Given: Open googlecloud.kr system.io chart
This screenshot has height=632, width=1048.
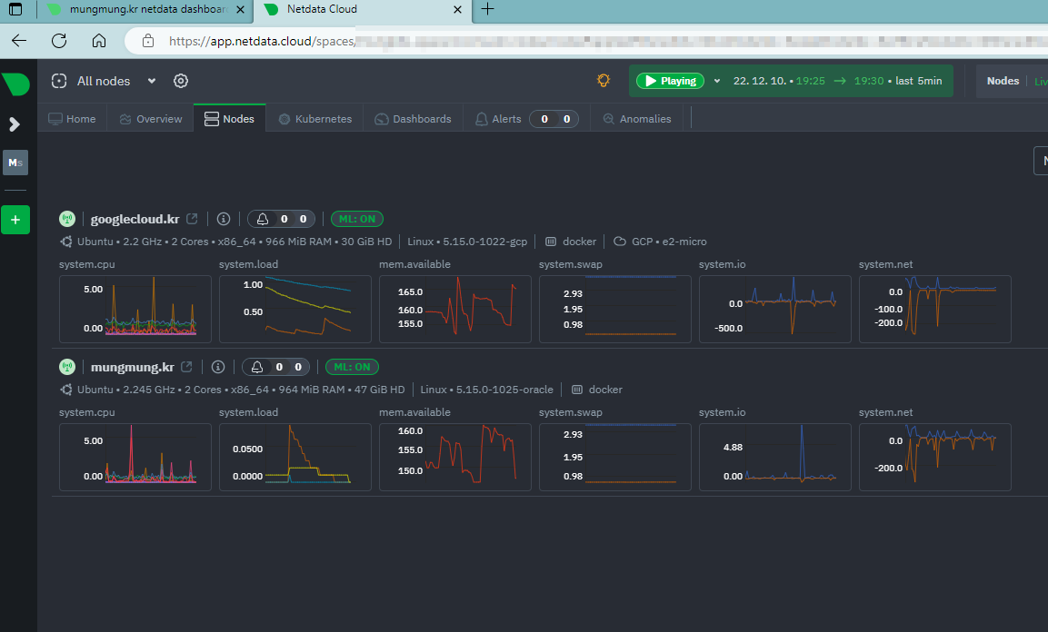Looking at the screenshot, I should pyautogui.click(x=774, y=309).
